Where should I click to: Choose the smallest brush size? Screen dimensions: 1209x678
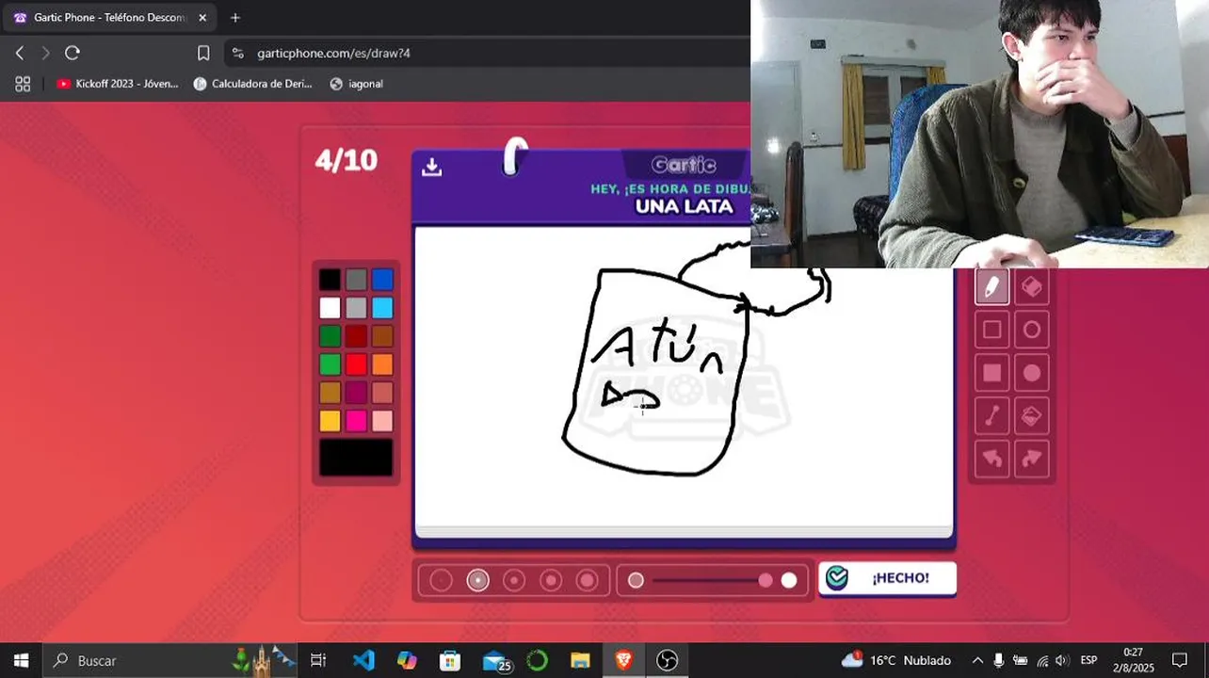click(x=442, y=580)
